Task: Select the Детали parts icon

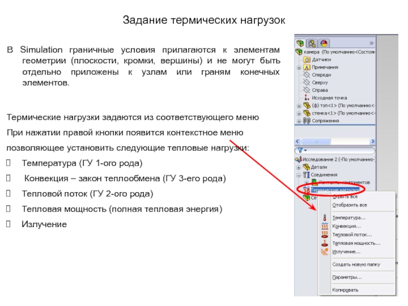Action: (x=307, y=167)
